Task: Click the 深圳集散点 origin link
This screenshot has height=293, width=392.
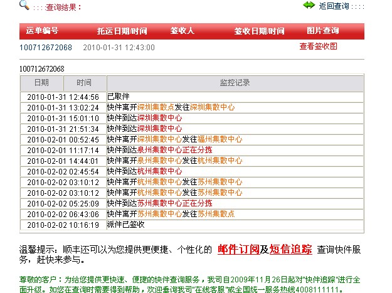Action: (x=156, y=107)
